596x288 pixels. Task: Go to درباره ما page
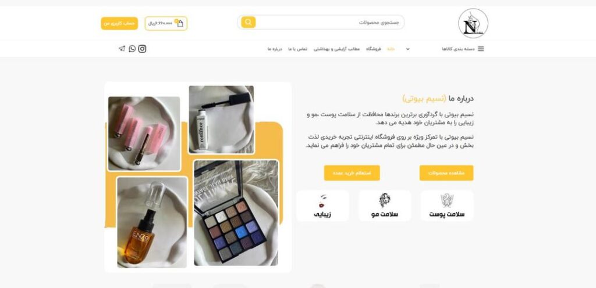pos(275,49)
